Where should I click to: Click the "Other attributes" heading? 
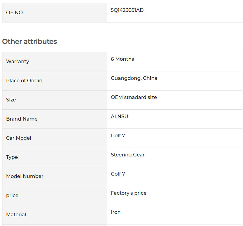(x=29, y=42)
